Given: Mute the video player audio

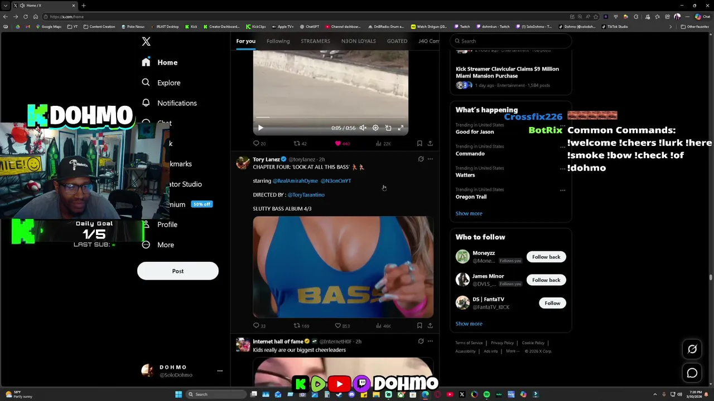Looking at the screenshot, I should tap(363, 128).
